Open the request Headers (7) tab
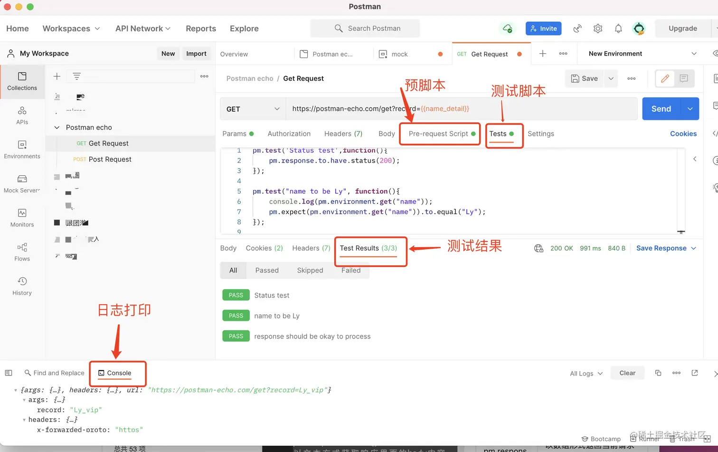718x452 pixels. 343,134
